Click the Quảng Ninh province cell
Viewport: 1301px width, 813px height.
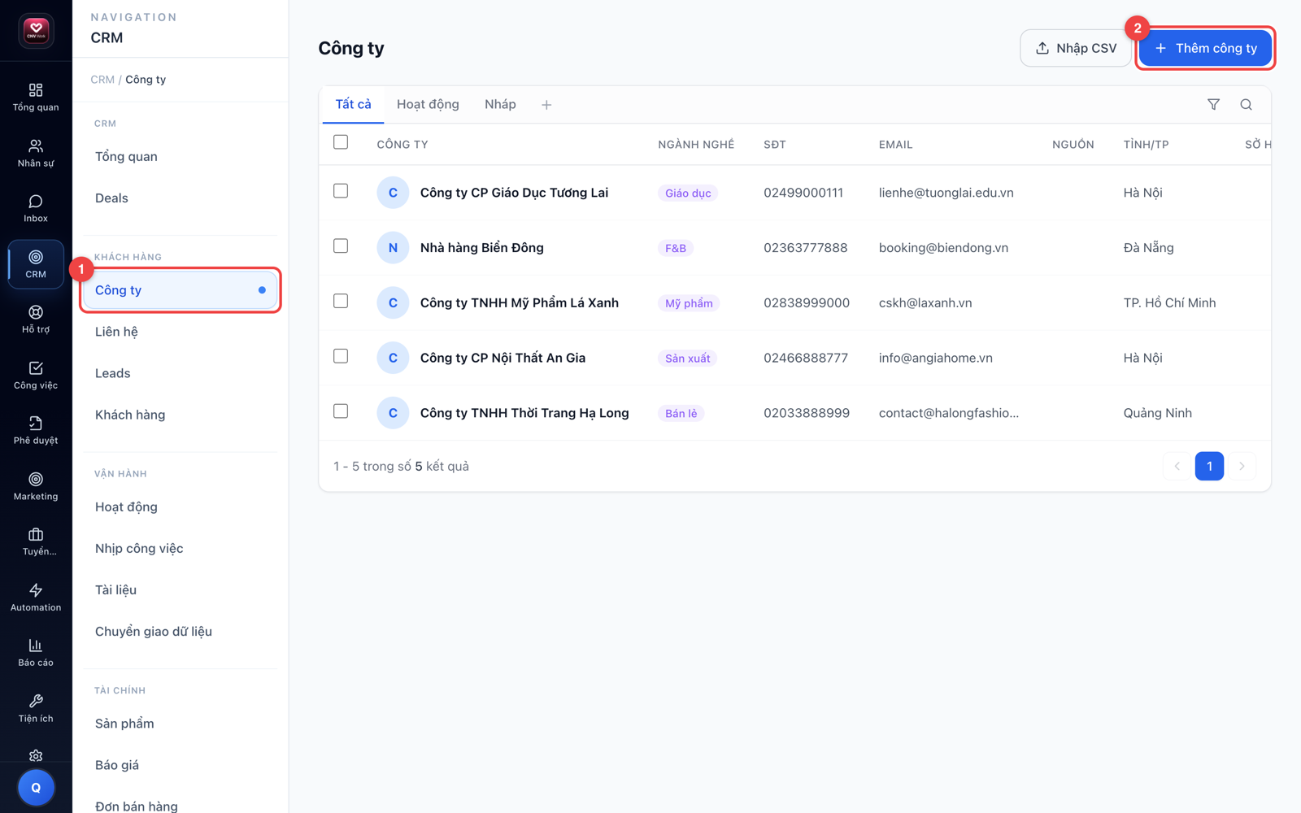tap(1158, 413)
